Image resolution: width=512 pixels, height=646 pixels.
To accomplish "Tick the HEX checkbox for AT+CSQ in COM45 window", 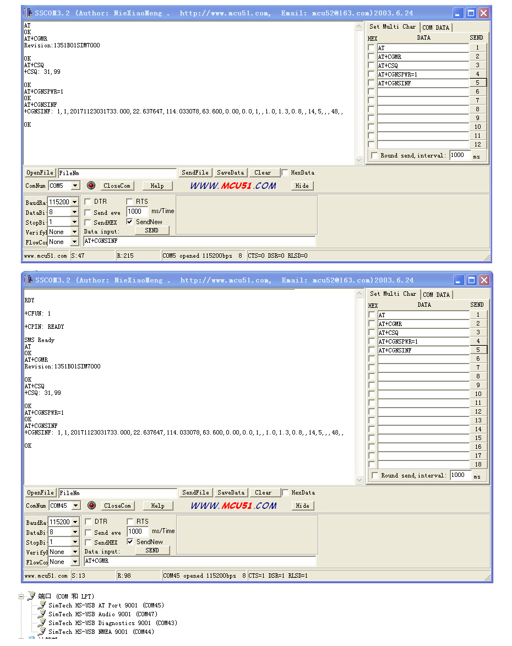I will [372, 333].
